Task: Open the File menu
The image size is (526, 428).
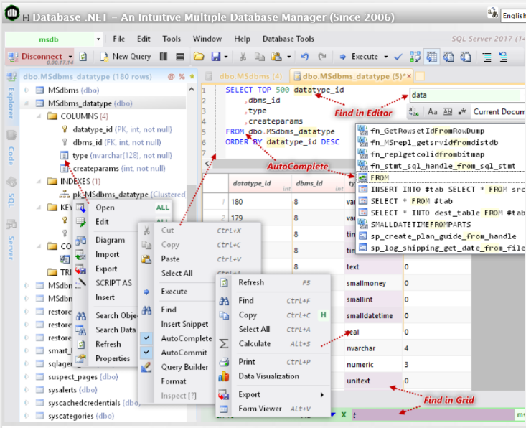Action: [x=118, y=39]
